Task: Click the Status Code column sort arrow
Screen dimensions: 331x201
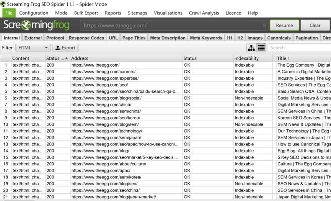Action: tap(67, 58)
